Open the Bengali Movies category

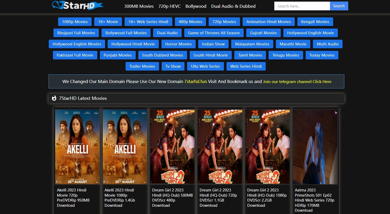coord(315,22)
